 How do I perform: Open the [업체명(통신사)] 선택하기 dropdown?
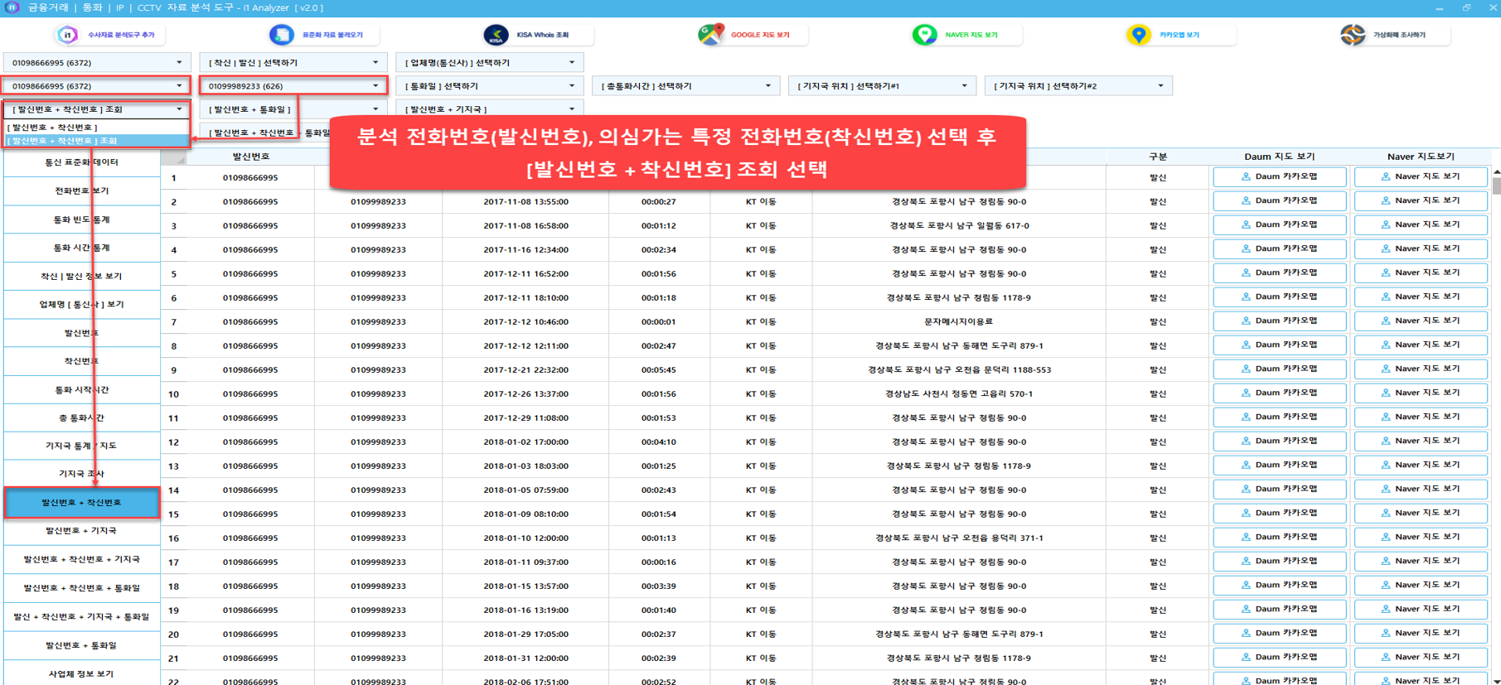(489, 63)
